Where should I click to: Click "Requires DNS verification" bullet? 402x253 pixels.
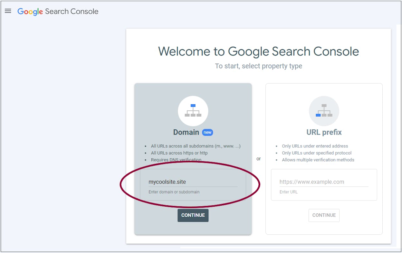[176, 160]
